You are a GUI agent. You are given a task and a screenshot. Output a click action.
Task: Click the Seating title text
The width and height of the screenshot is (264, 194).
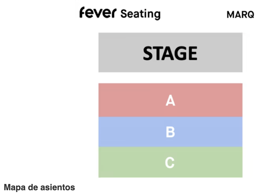pos(140,14)
